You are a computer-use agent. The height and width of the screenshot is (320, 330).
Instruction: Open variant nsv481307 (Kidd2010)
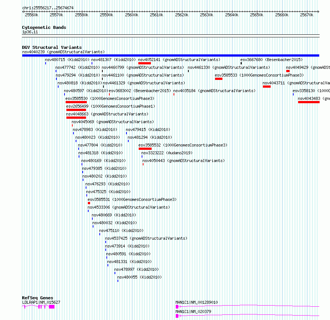click(x=113, y=60)
